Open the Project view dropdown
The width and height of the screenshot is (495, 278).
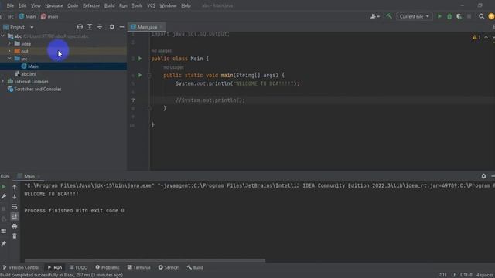tap(19, 27)
